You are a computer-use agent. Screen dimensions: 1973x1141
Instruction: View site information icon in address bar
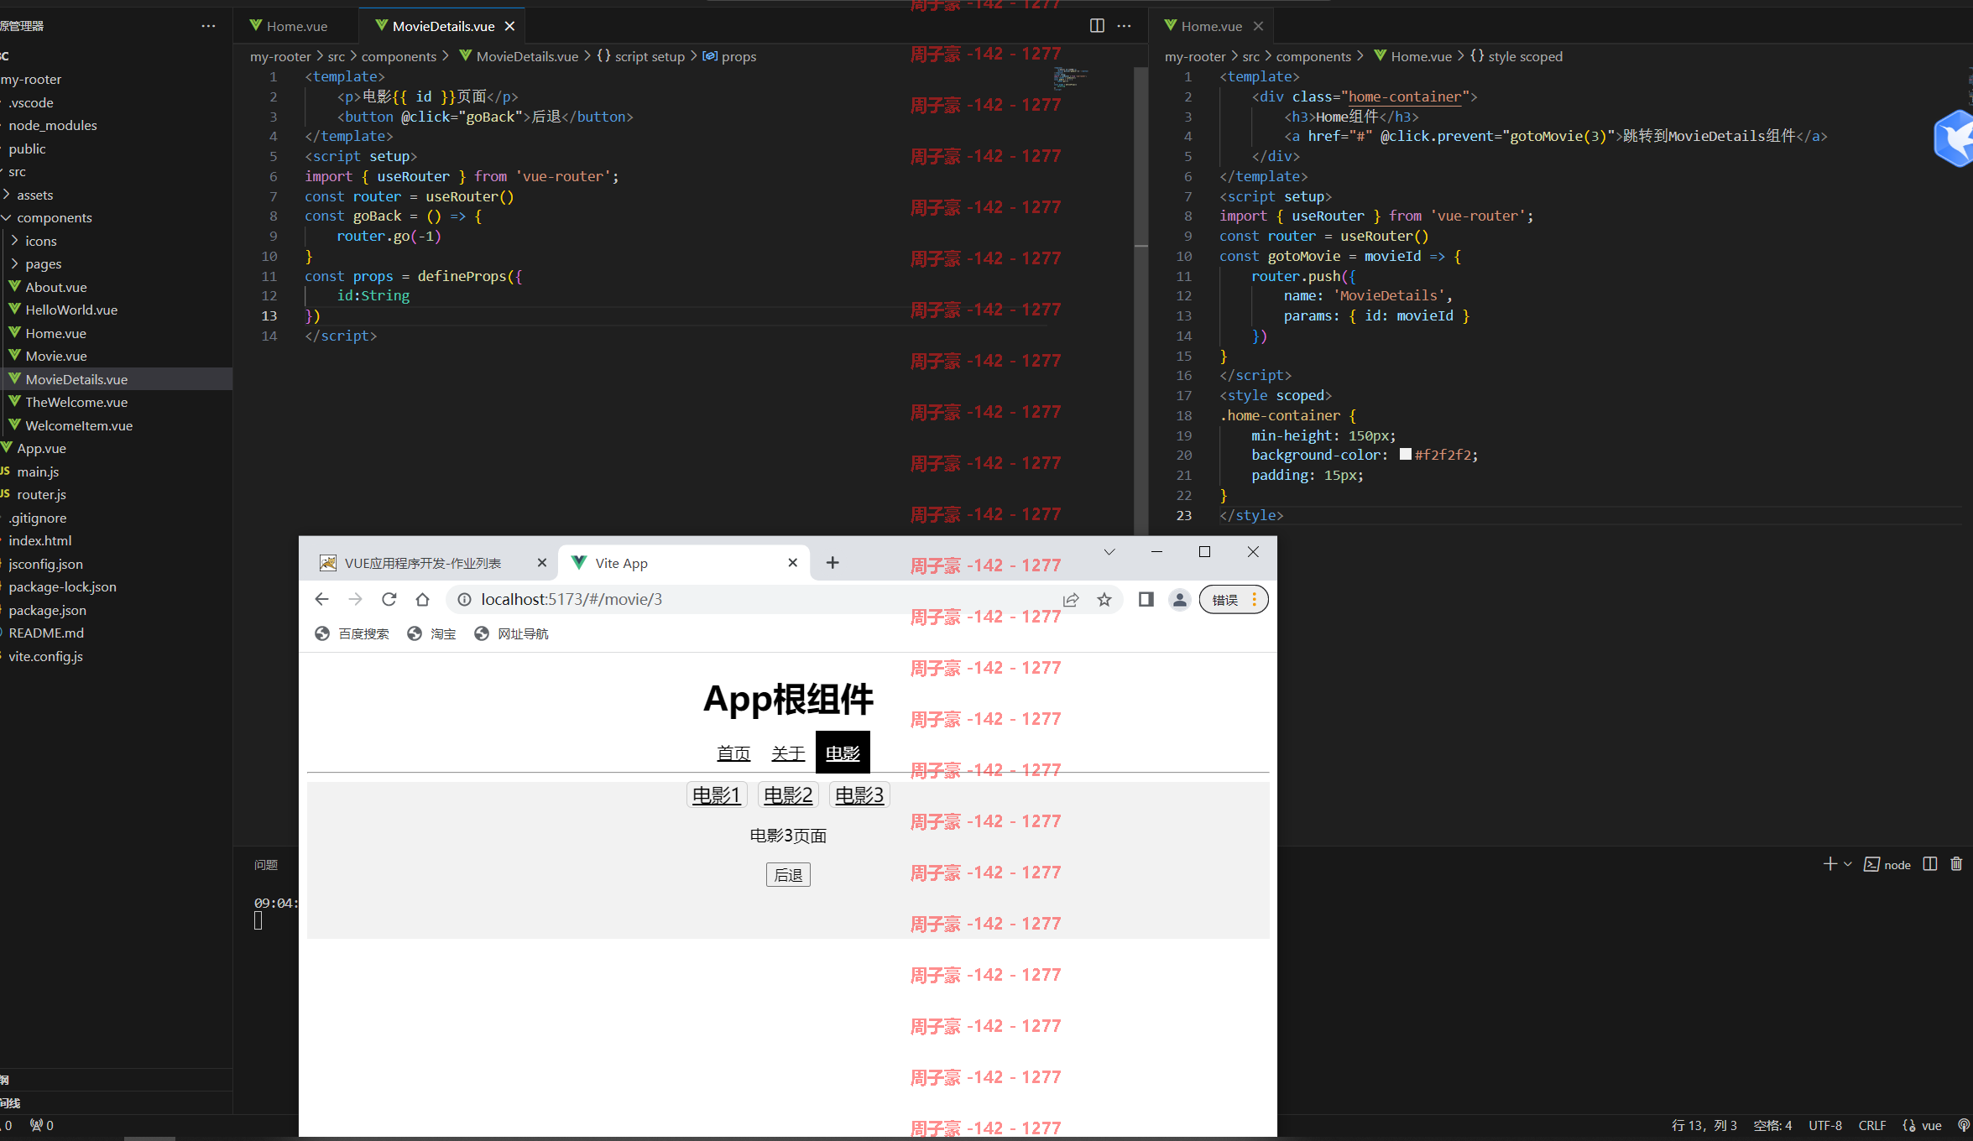464,599
